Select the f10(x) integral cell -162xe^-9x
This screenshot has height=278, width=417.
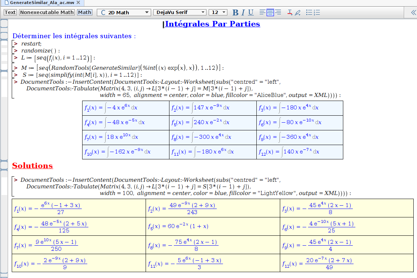(x=126, y=152)
